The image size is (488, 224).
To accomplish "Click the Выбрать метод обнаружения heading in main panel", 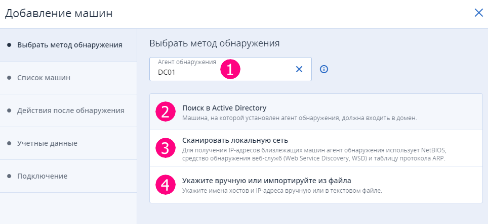I will coord(215,43).
